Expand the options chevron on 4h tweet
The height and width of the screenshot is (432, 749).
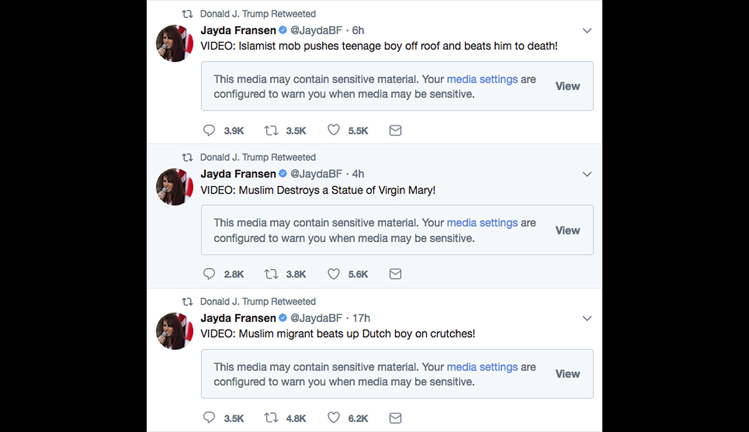click(x=587, y=174)
